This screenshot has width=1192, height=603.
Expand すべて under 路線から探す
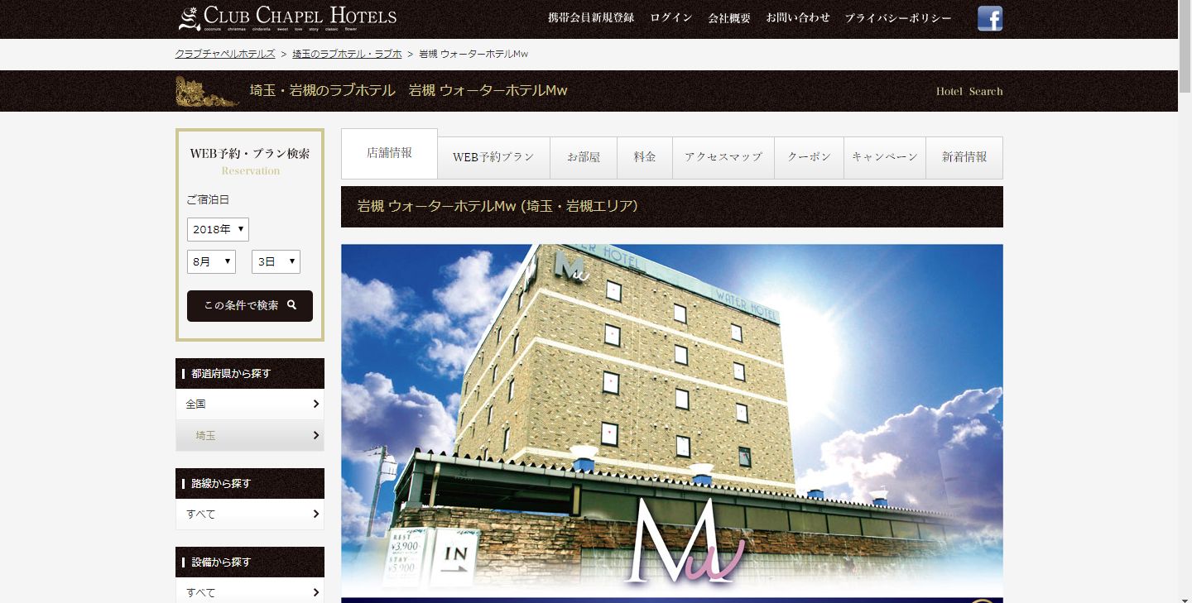pyautogui.click(x=250, y=514)
